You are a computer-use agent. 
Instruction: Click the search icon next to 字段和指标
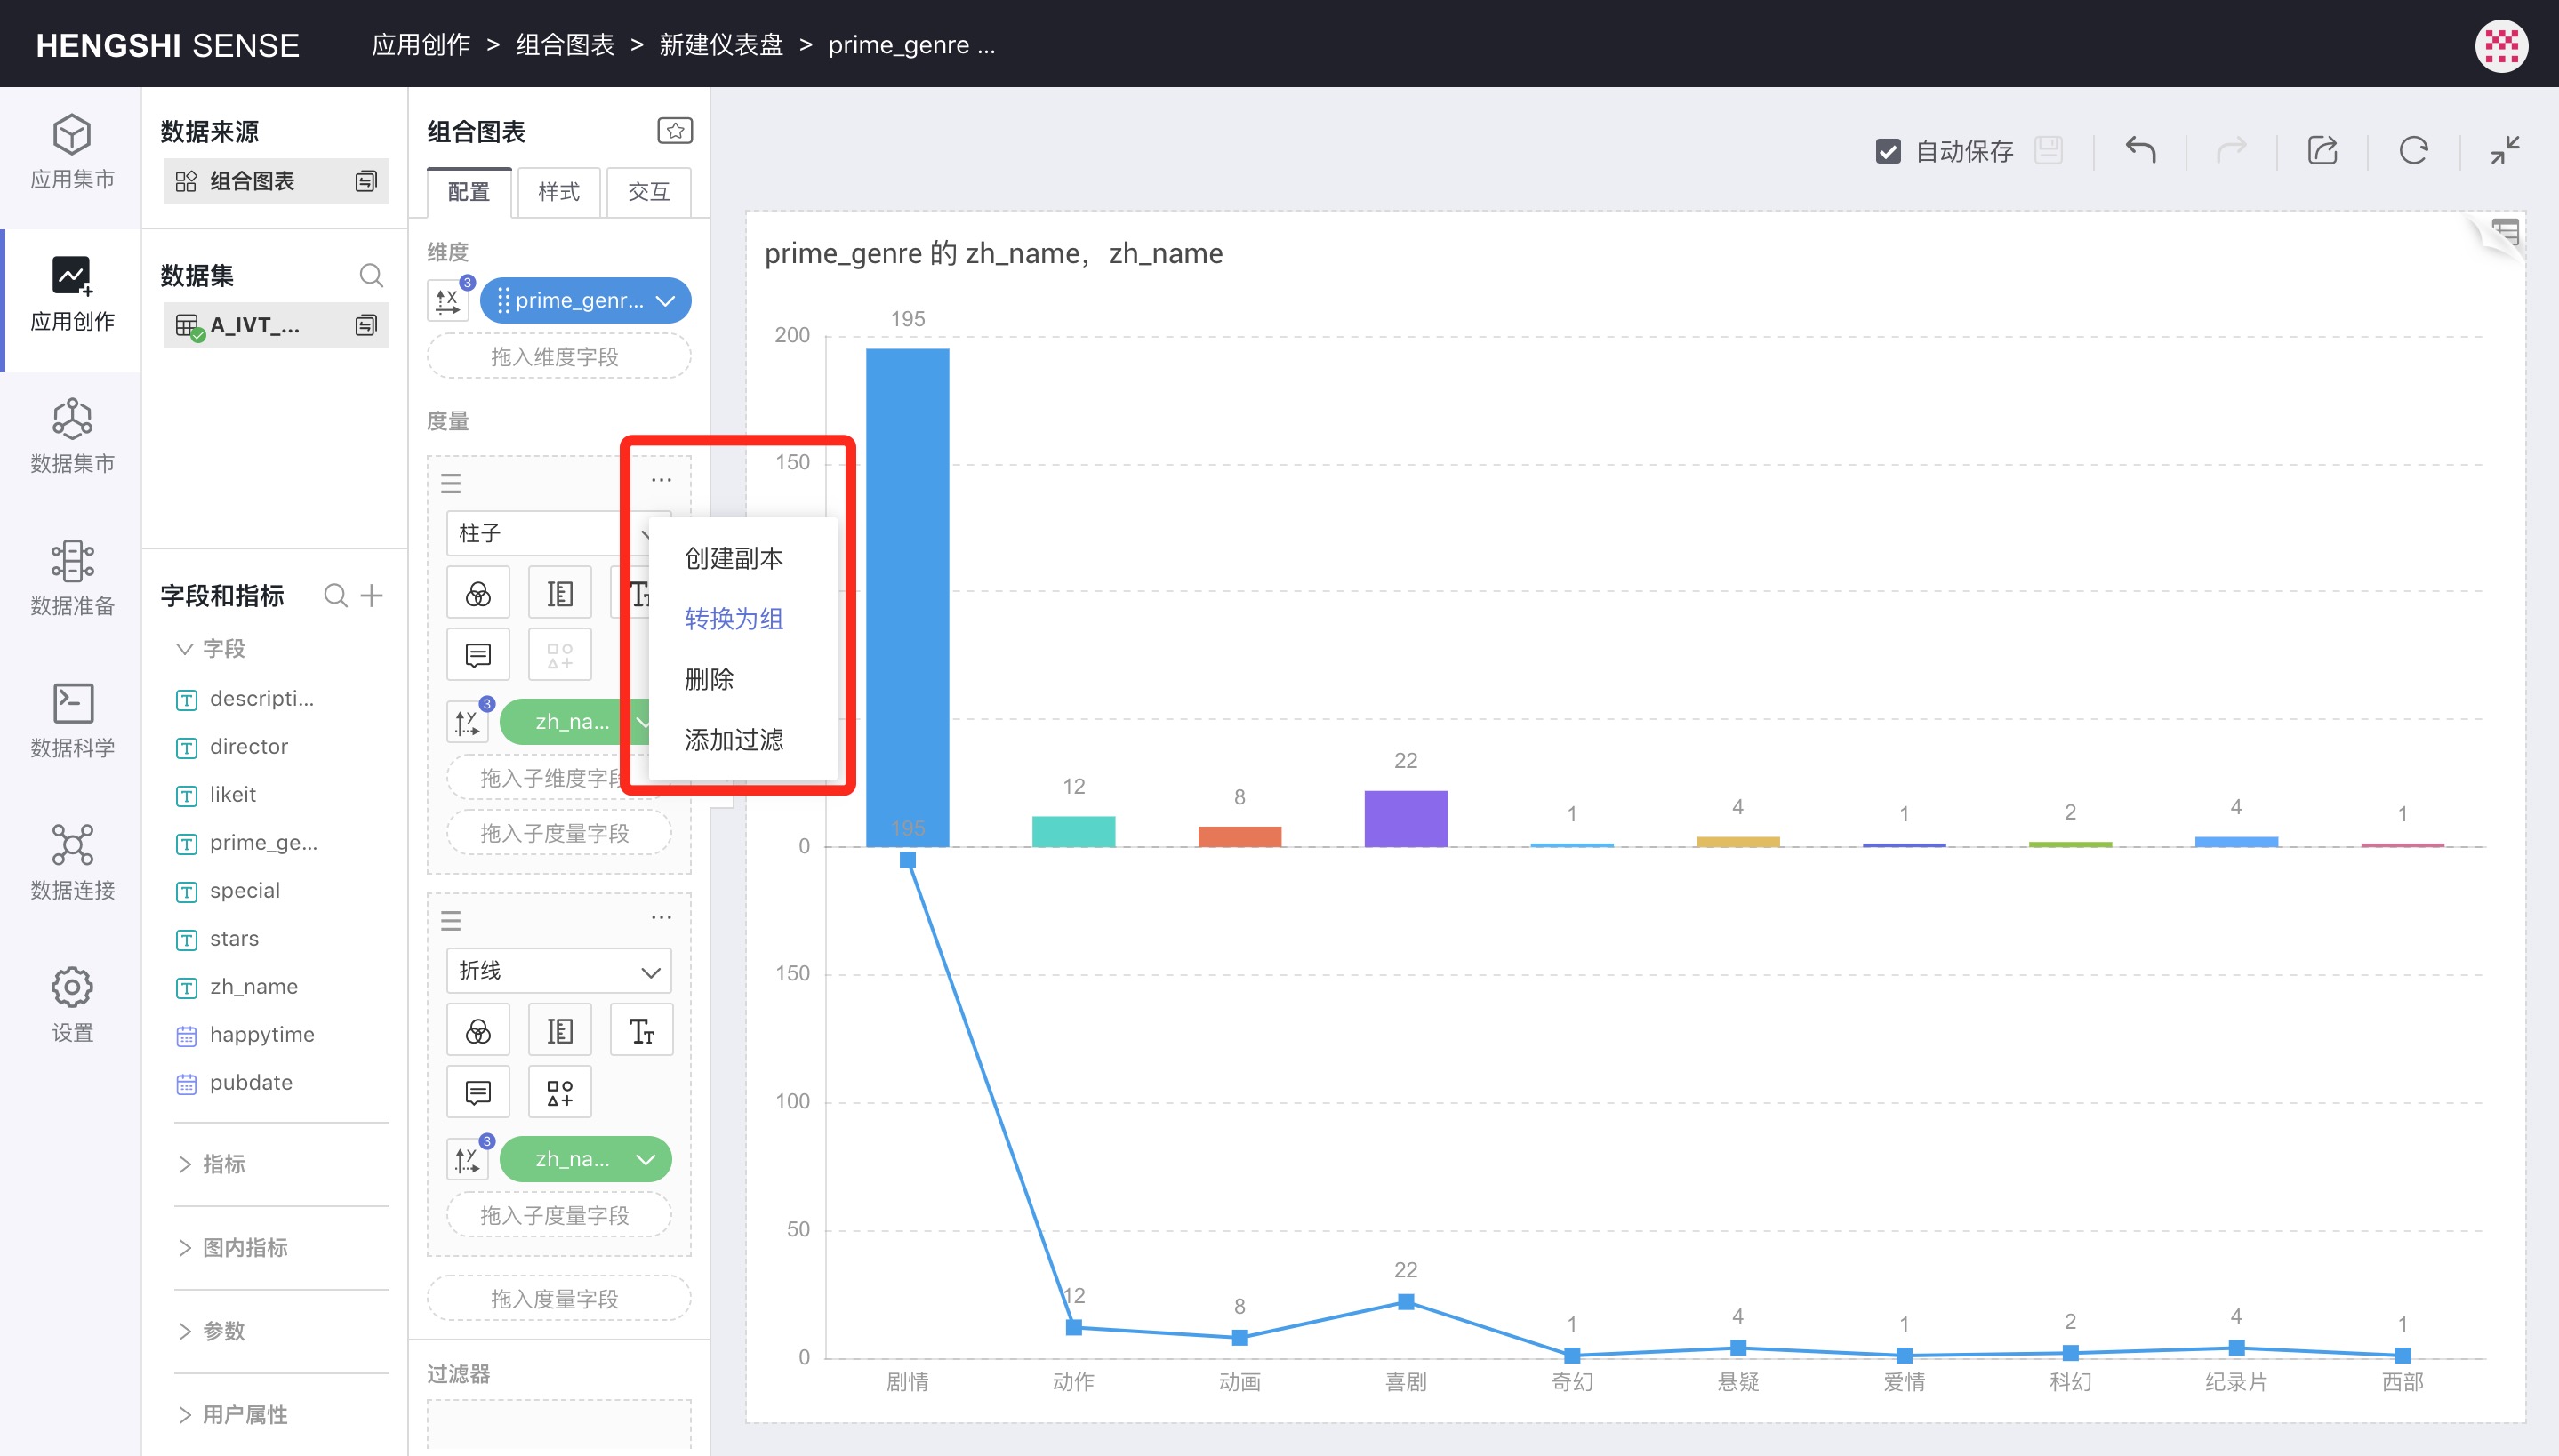(x=336, y=596)
